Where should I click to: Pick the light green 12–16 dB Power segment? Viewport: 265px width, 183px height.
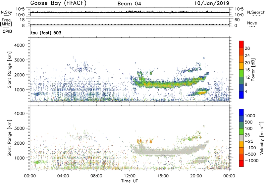pos(241,73)
